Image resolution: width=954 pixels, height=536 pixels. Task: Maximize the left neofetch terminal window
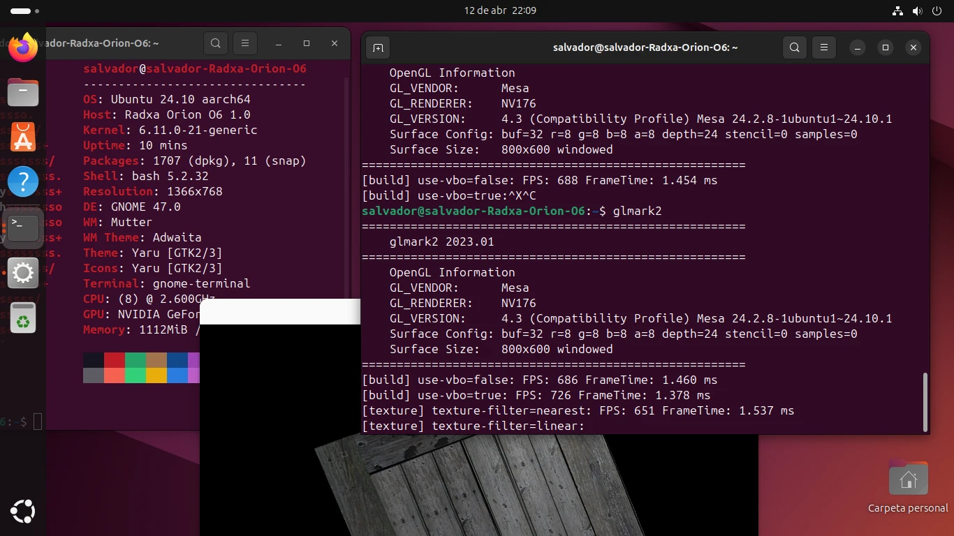point(307,43)
